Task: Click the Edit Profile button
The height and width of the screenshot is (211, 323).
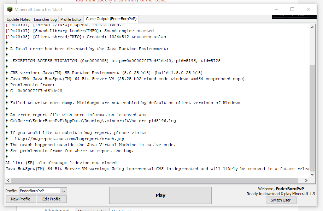Action: [52, 199]
